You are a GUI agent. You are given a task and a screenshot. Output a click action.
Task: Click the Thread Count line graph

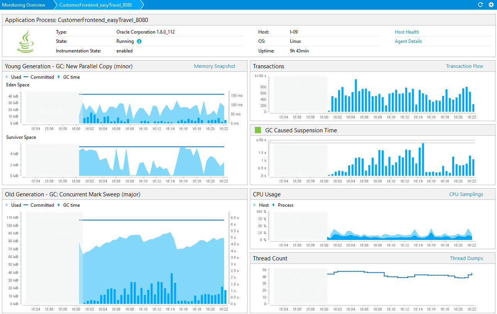pos(399,275)
